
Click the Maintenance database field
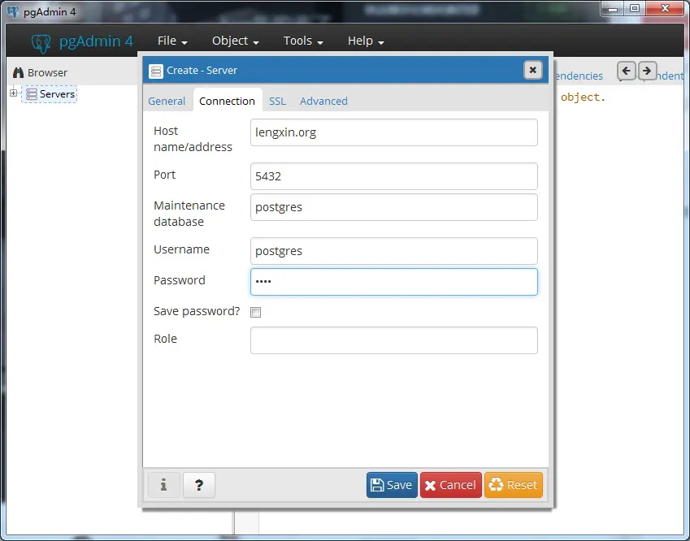coord(394,207)
